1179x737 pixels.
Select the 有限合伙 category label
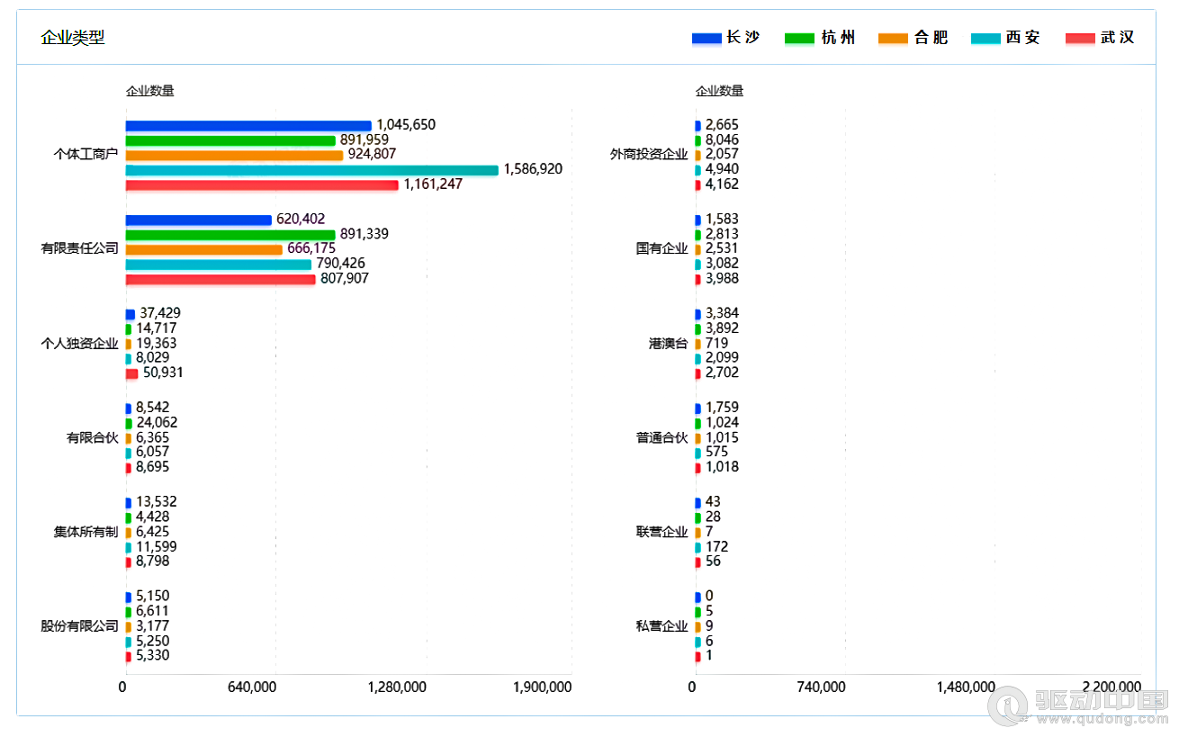coord(93,438)
